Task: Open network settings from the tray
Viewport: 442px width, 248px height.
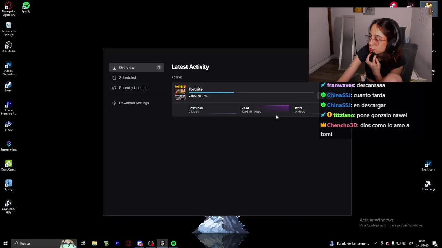Action: pyautogui.click(x=398, y=244)
